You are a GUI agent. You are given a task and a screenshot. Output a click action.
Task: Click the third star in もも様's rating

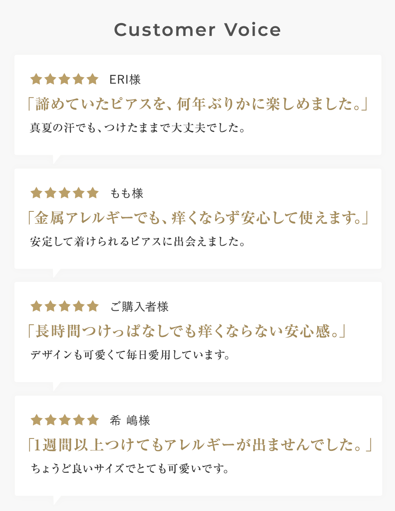(65, 192)
